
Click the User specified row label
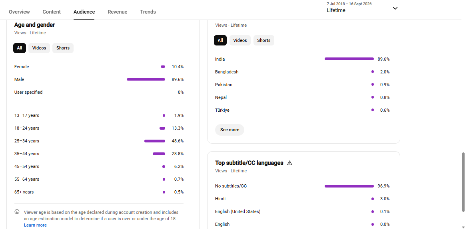click(x=28, y=92)
